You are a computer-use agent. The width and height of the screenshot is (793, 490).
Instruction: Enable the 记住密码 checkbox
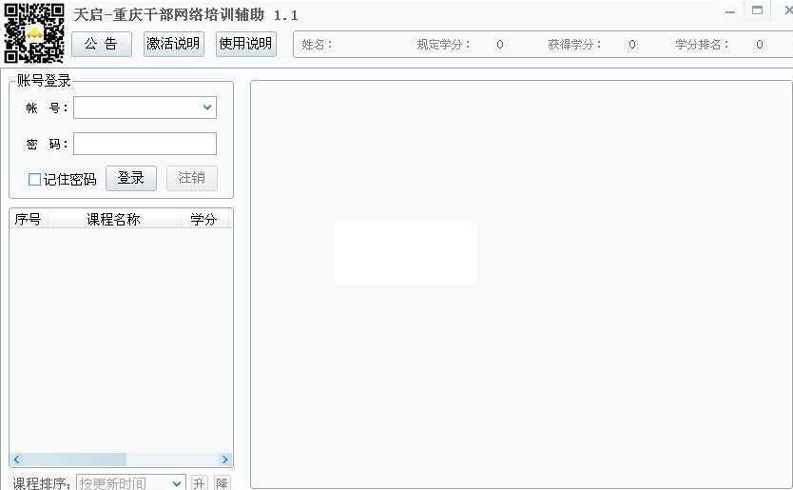pyautogui.click(x=35, y=179)
